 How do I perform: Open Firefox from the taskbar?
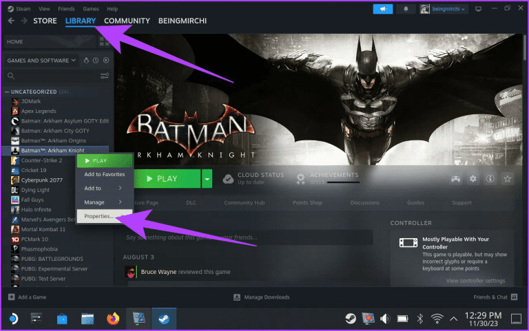coord(113,319)
